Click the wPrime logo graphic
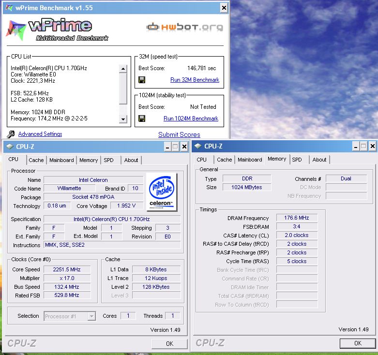Screen dimensions: 378x355 (x=57, y=30)
